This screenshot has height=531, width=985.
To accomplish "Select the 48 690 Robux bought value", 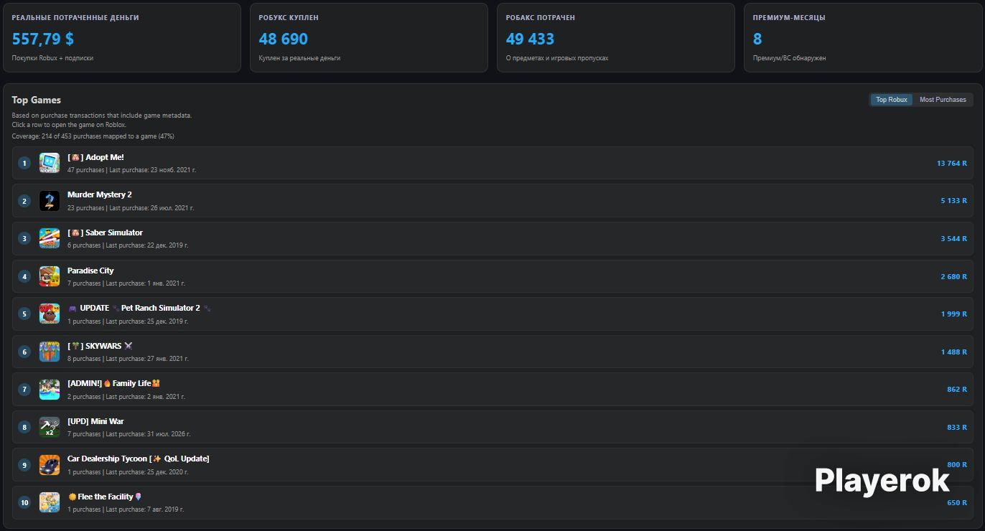I will (284, 39).
